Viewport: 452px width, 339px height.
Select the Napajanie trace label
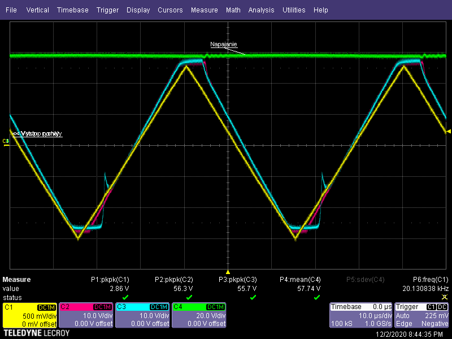pos(223,45)
